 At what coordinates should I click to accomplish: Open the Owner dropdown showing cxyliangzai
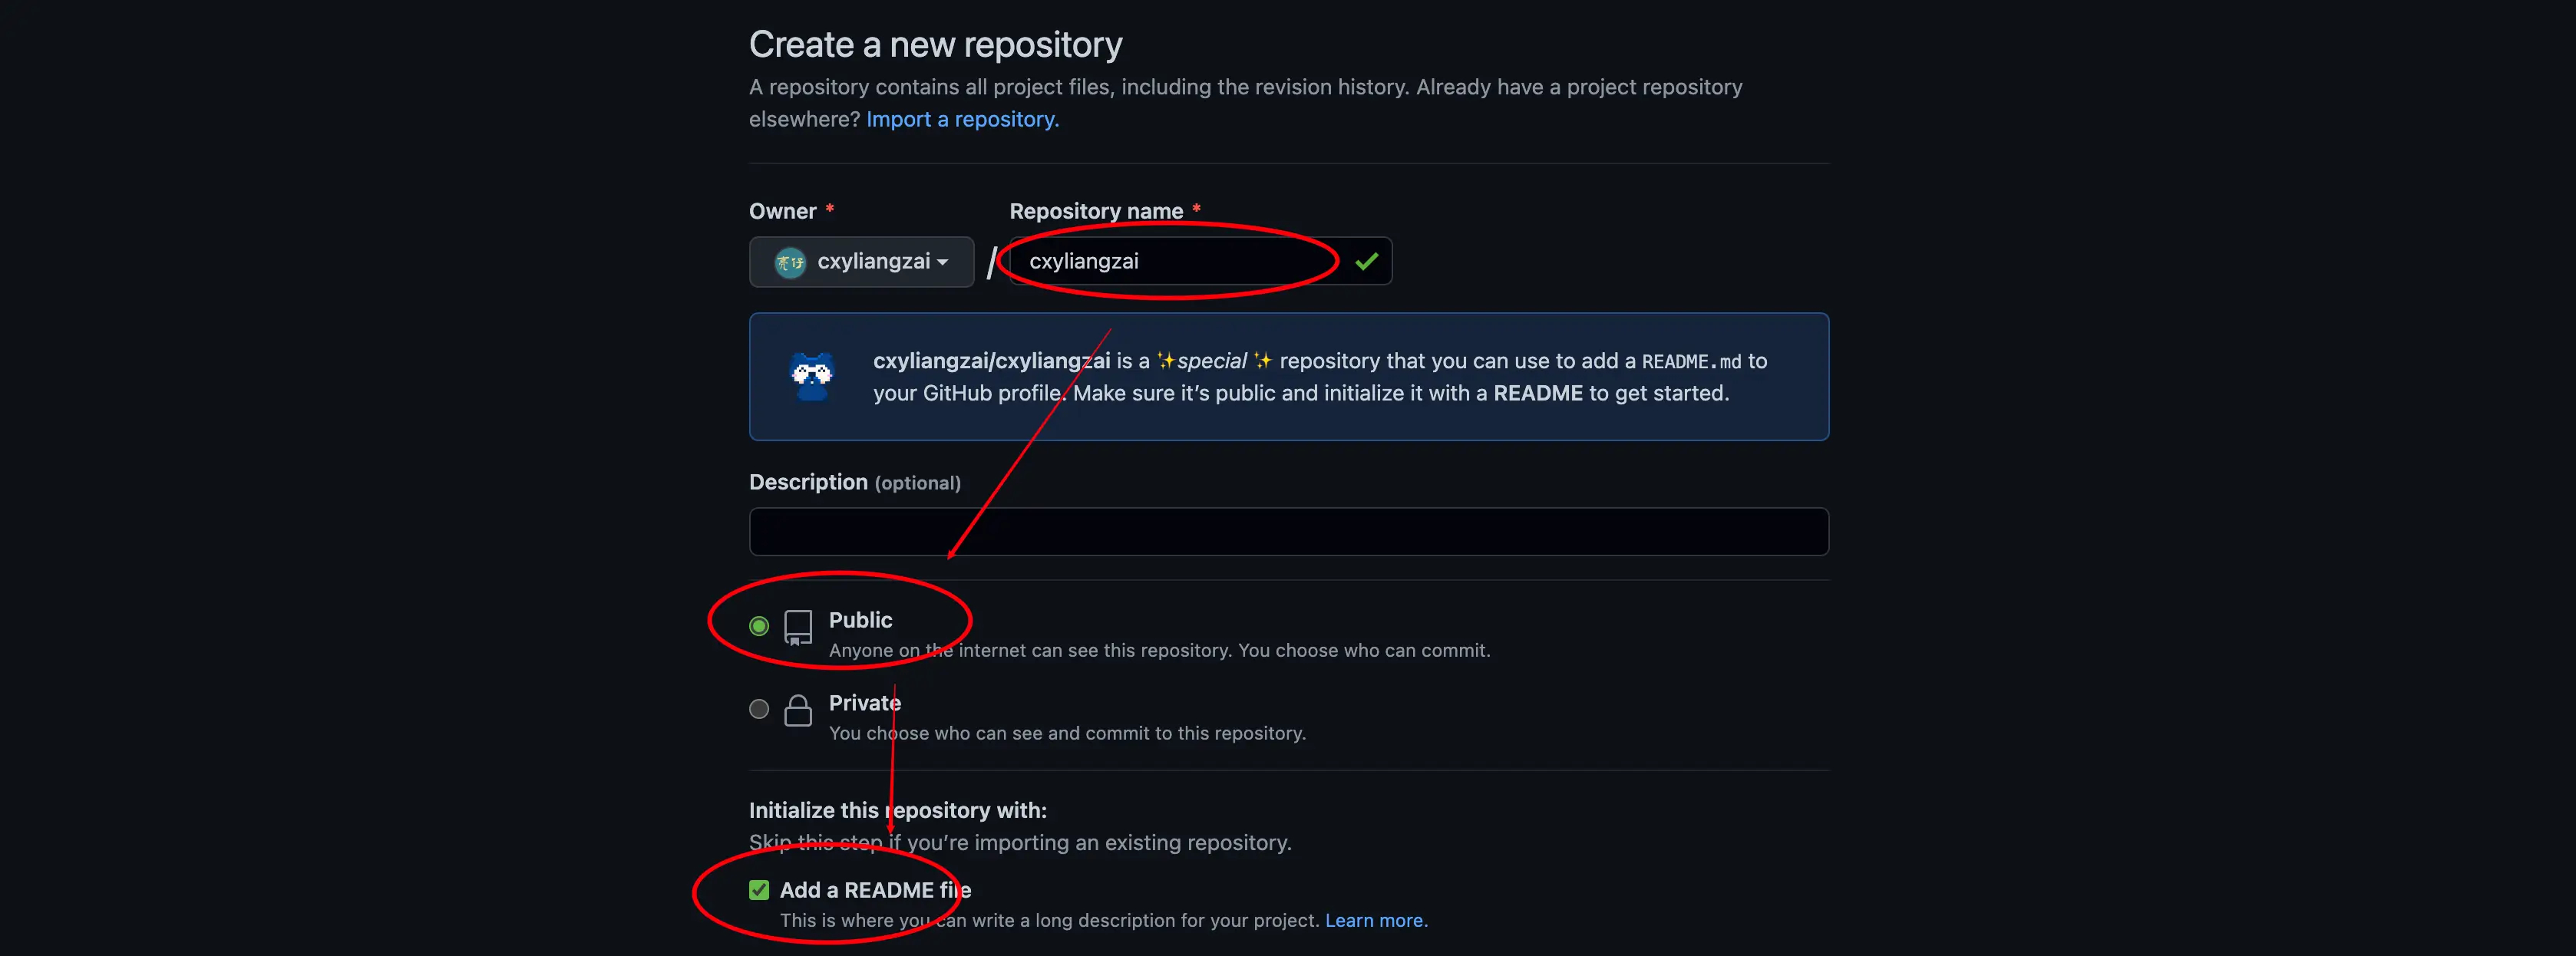coord(861,262)
